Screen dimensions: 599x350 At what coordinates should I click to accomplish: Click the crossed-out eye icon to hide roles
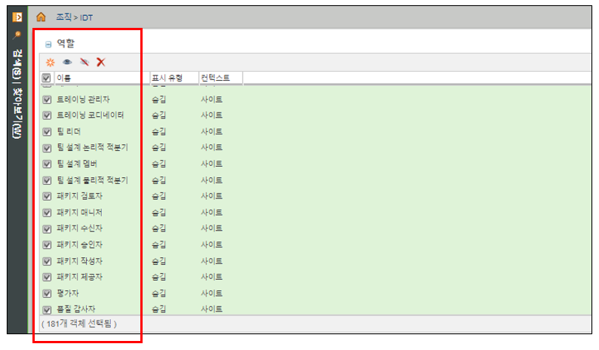[x=84, y=62]
